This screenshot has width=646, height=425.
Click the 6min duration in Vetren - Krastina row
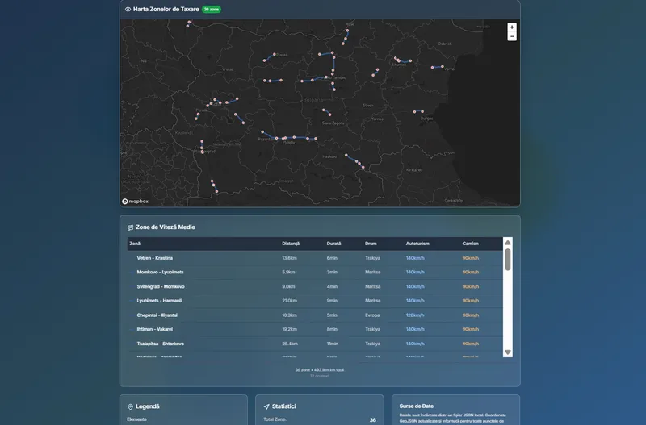point(332,258)
